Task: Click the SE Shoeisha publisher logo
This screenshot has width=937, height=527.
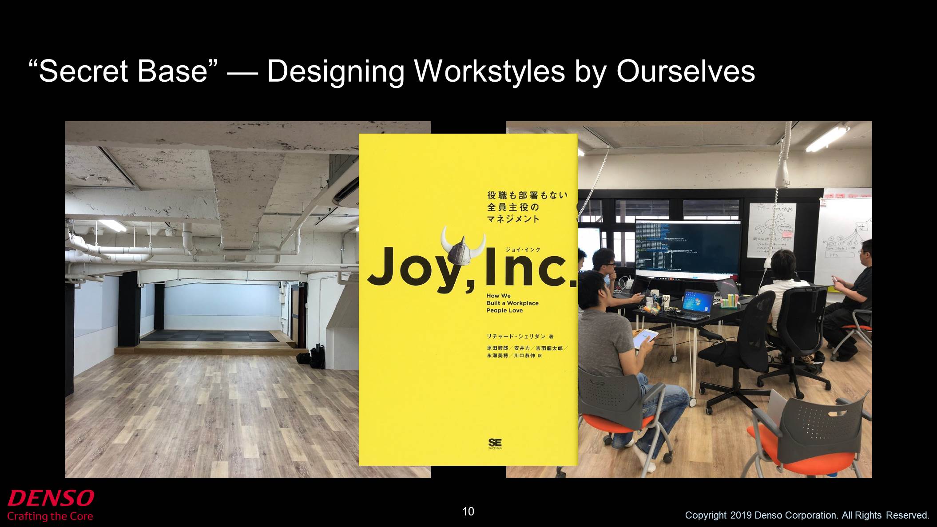Action: pos(495,444)
